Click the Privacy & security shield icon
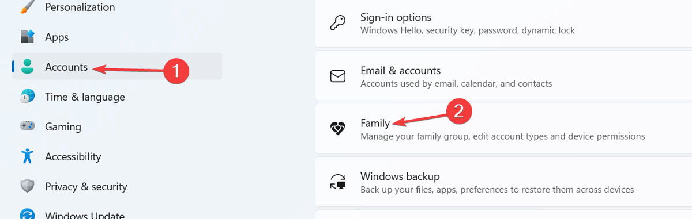This screenshot has width=692, height=219. (x=27, y=186)
